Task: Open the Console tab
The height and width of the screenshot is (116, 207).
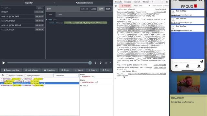Action: click(118, 2)
